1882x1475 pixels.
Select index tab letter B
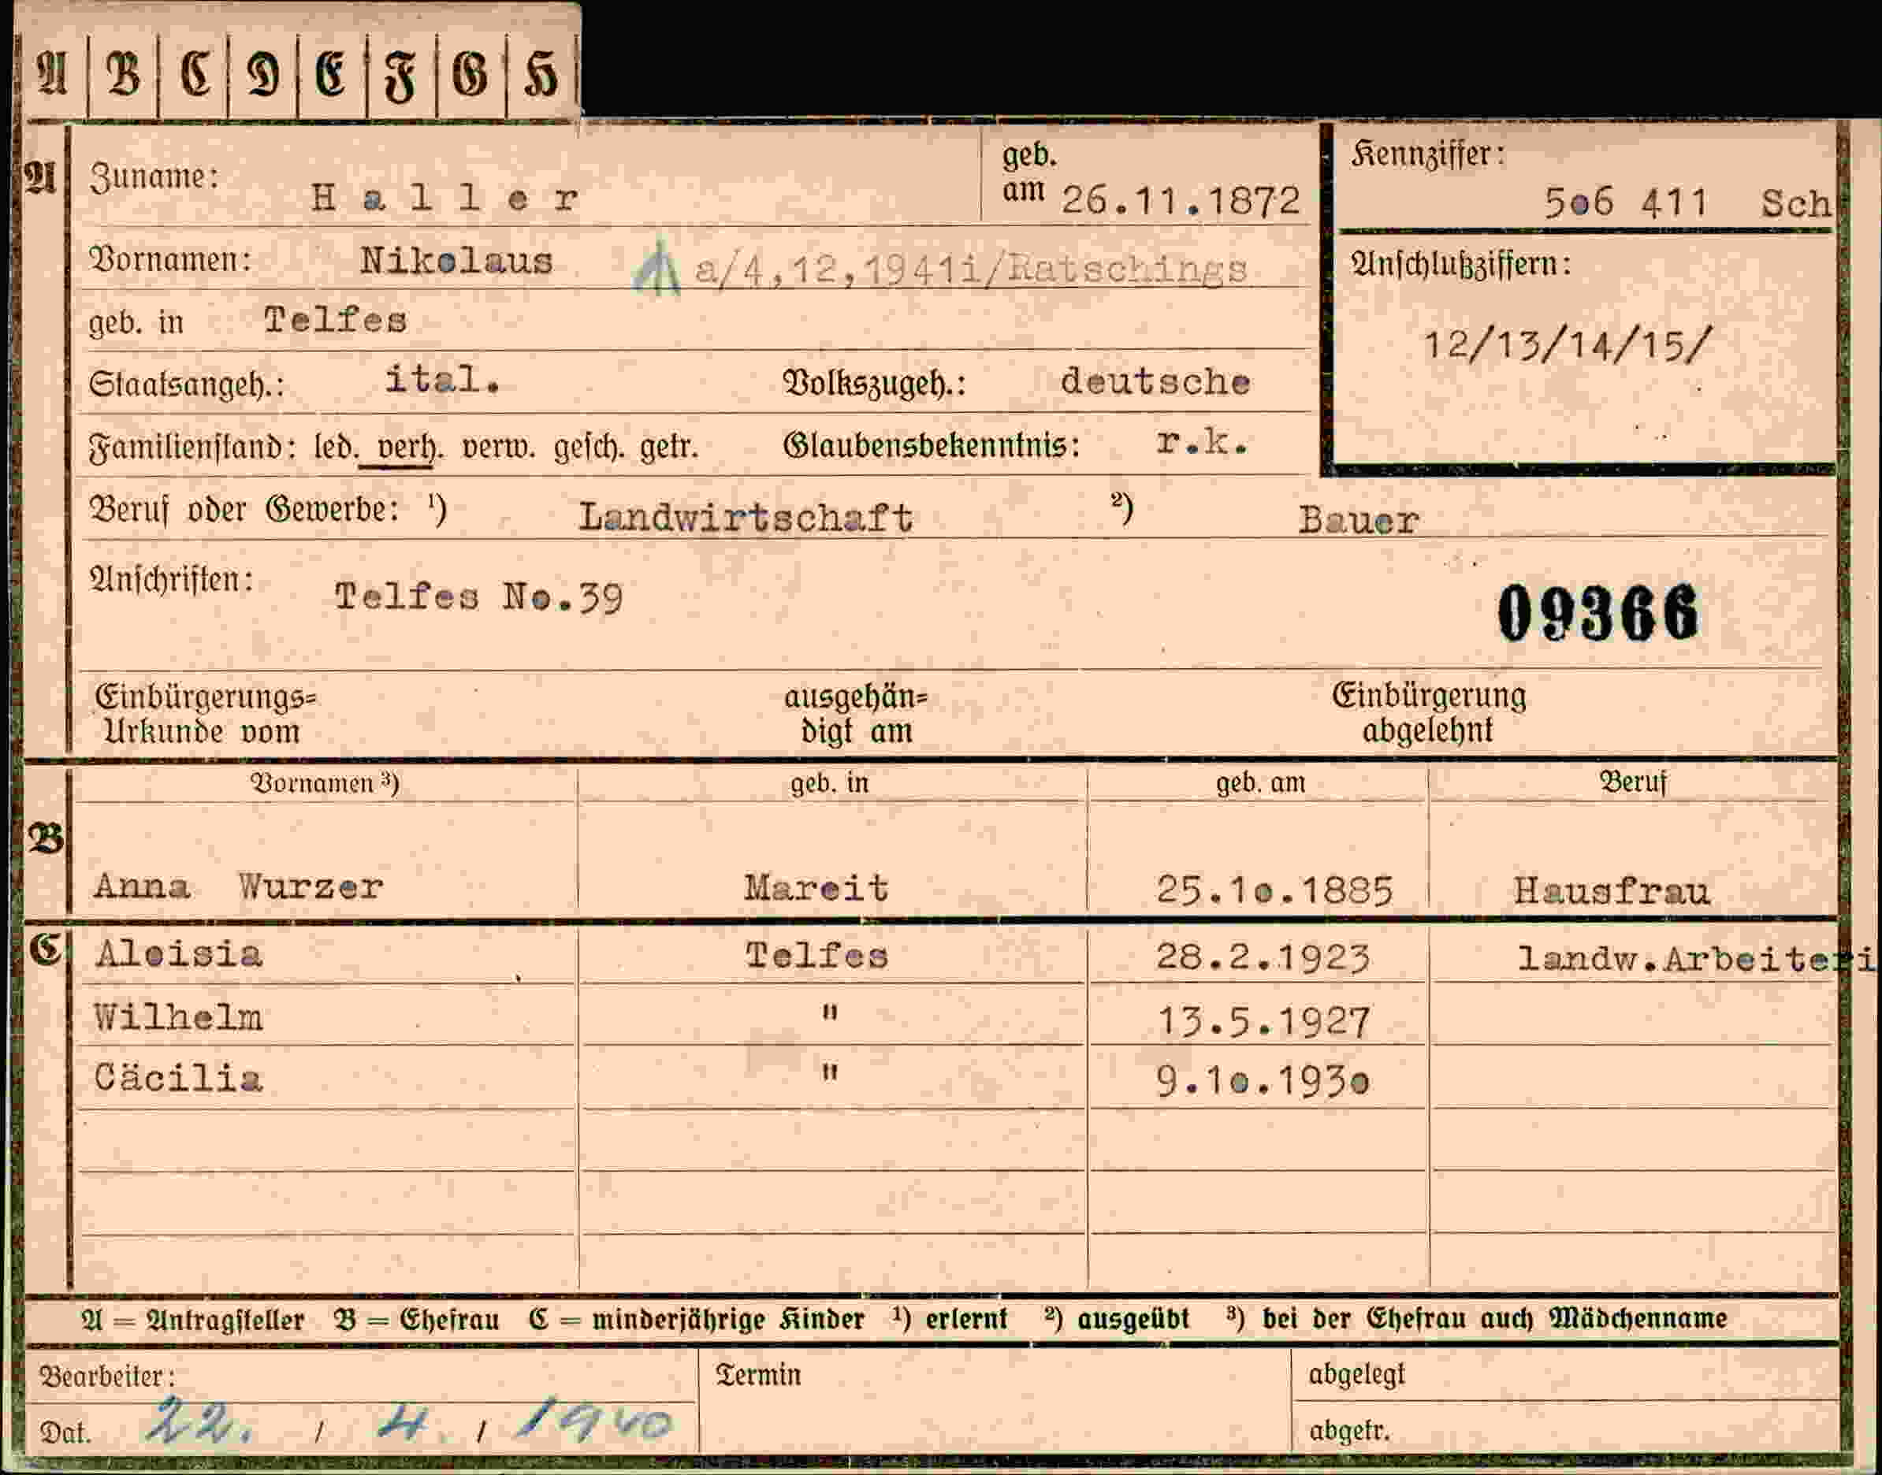[x=123, y=73]
